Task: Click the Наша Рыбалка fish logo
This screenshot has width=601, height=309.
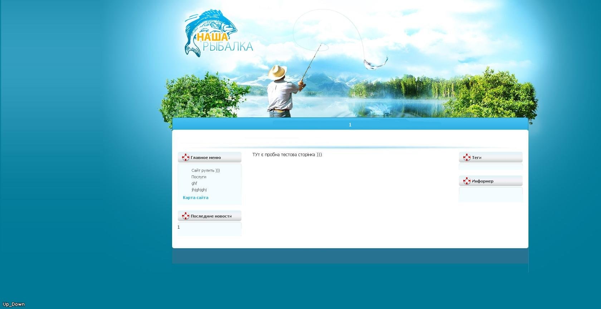Action: point(219,33)
